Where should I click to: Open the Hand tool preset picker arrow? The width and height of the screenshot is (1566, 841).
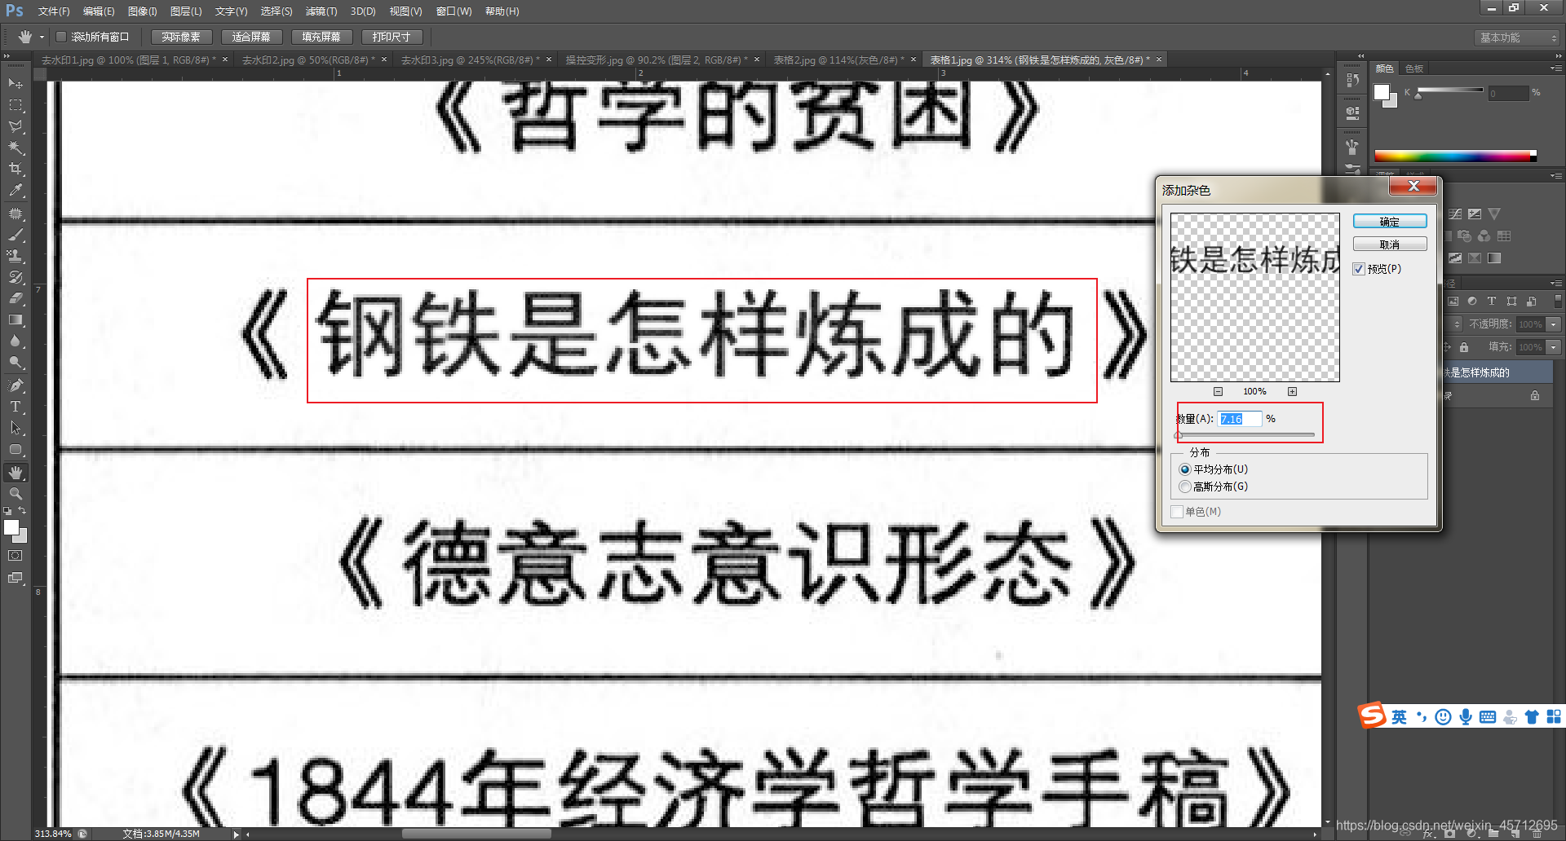(42, 37)
